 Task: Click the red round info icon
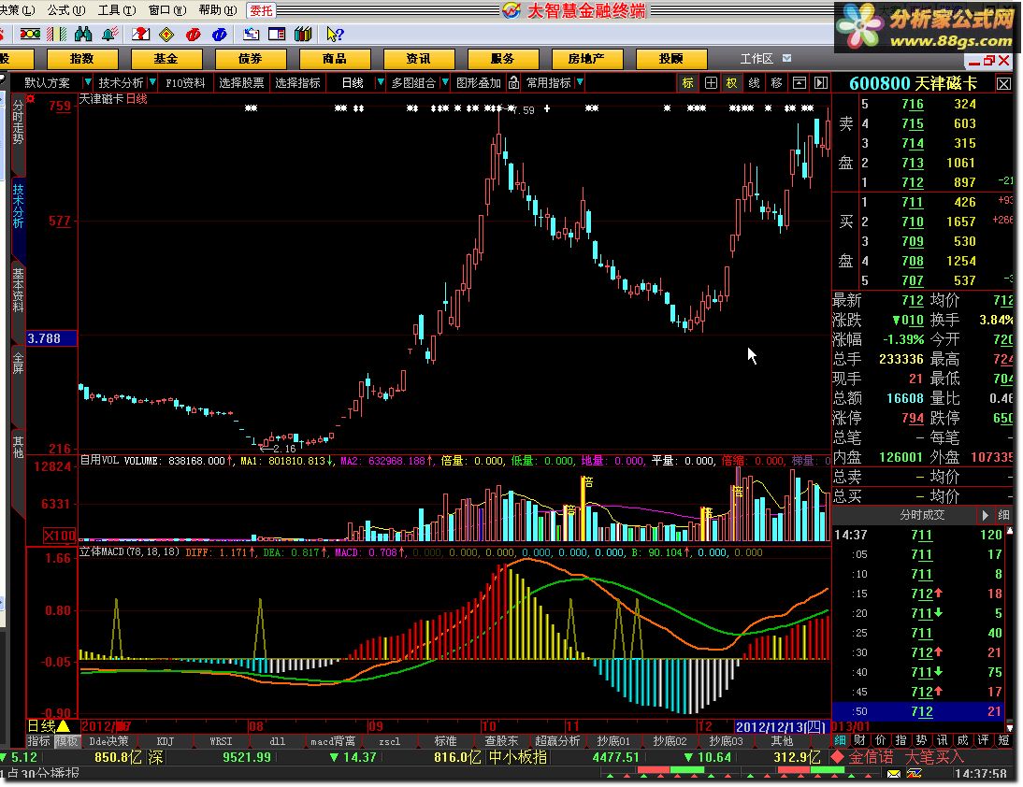tap(194, 34)
